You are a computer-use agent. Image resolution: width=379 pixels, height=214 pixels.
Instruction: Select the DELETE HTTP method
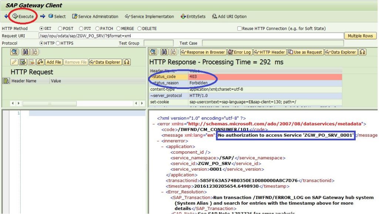(140, 29)
